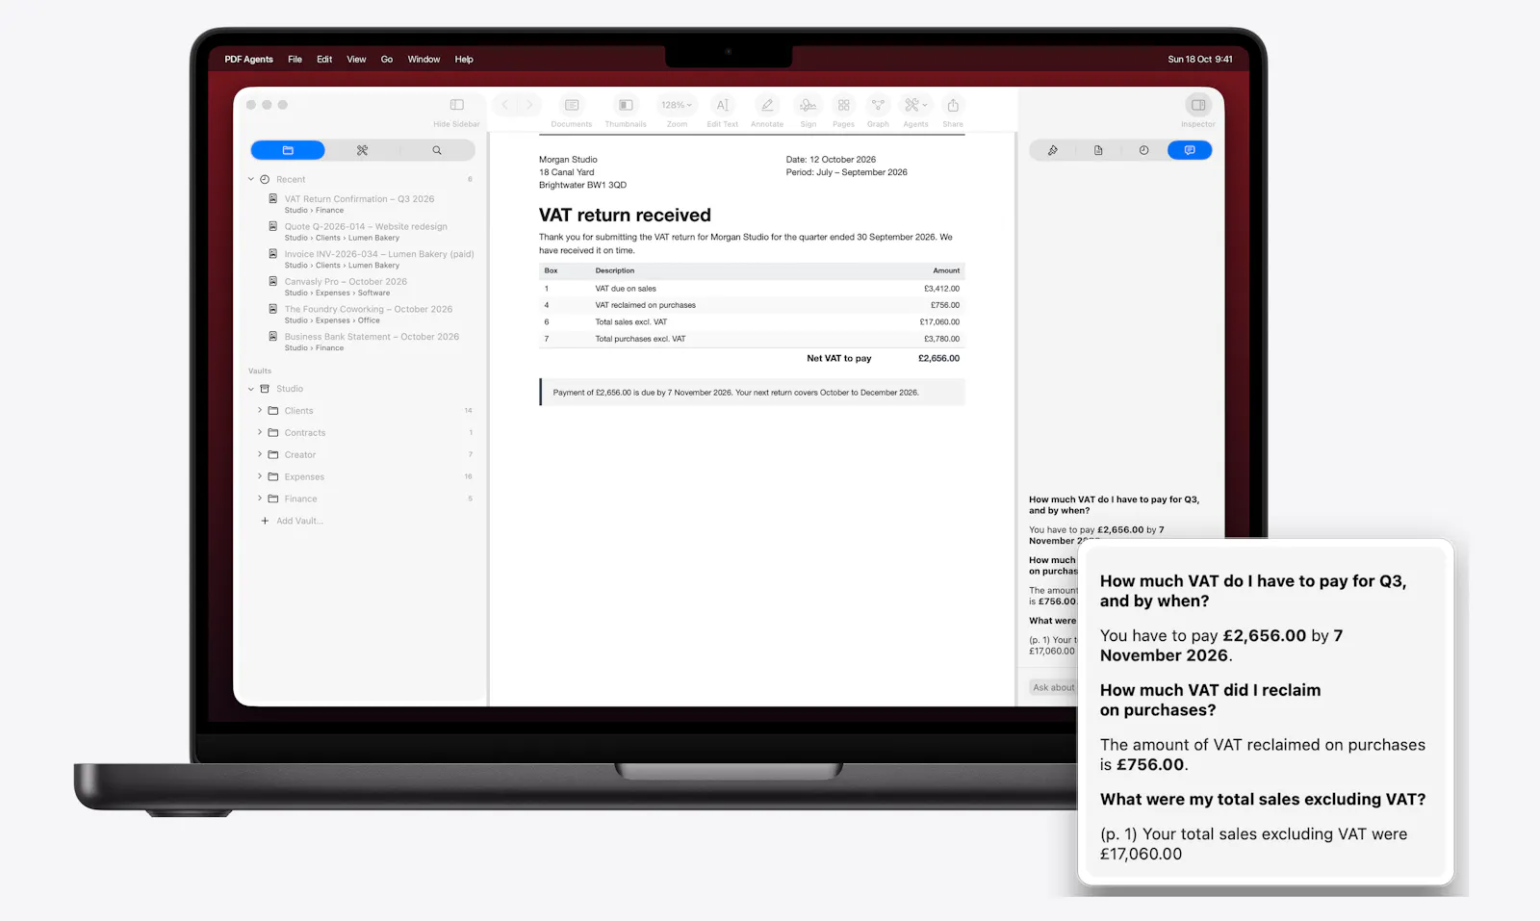The height and width of the screenshot is (921, 1540).
Task: Go forward with the right arrow
Action: (x=529, y=105)
